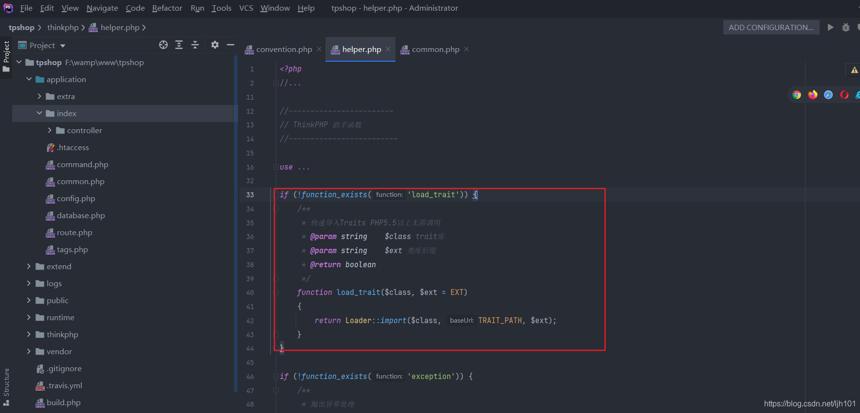Click thinkphp in the breadcrumb bar
Viewport: 860px width, 413px height.
pyautogui.click(x=63, y=27)
